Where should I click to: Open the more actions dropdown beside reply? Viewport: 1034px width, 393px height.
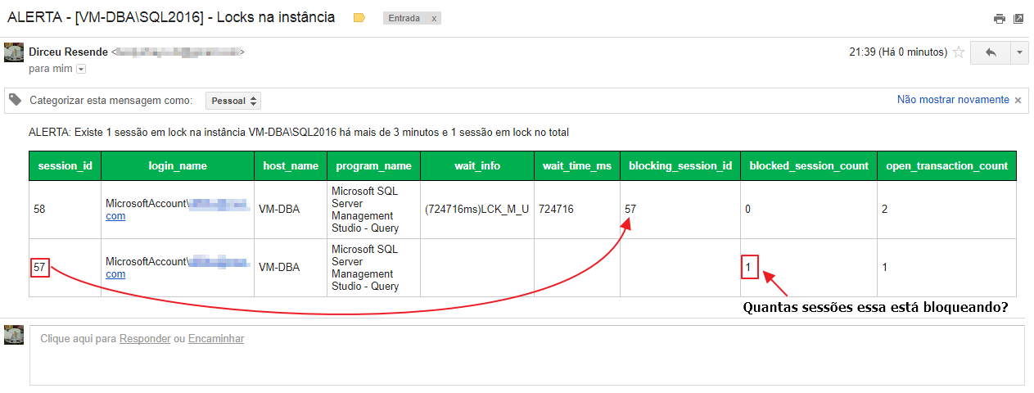(1019, 52)
